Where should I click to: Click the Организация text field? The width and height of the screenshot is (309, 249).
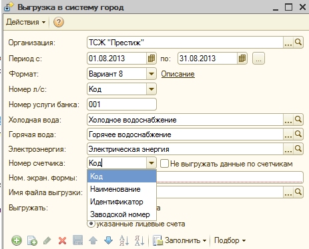(x=185, y=43)
